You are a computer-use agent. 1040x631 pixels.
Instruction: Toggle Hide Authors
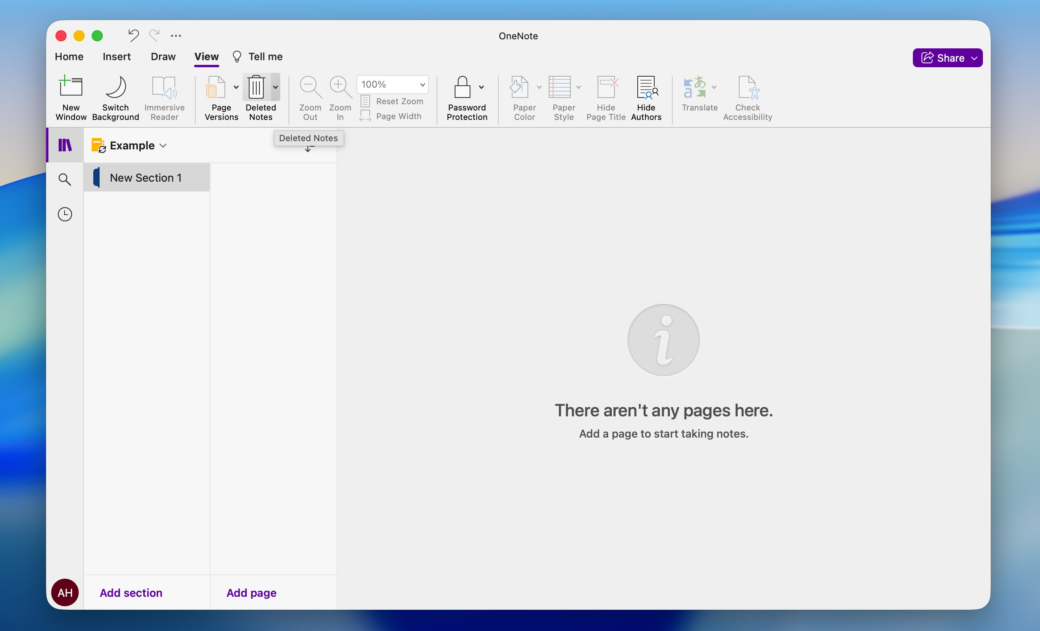(x=646, y=98)
